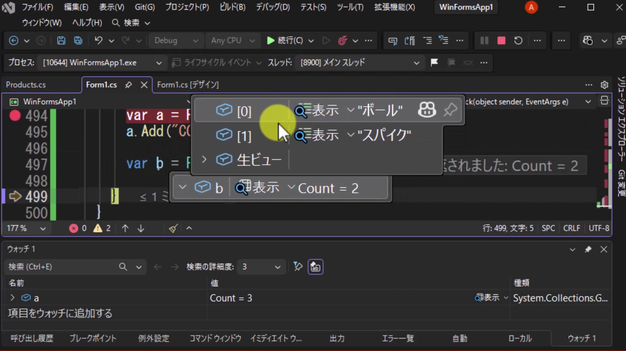The image size is (626, 351).
Task: Collapse the b datatip chevron
Action: (183, 187)
